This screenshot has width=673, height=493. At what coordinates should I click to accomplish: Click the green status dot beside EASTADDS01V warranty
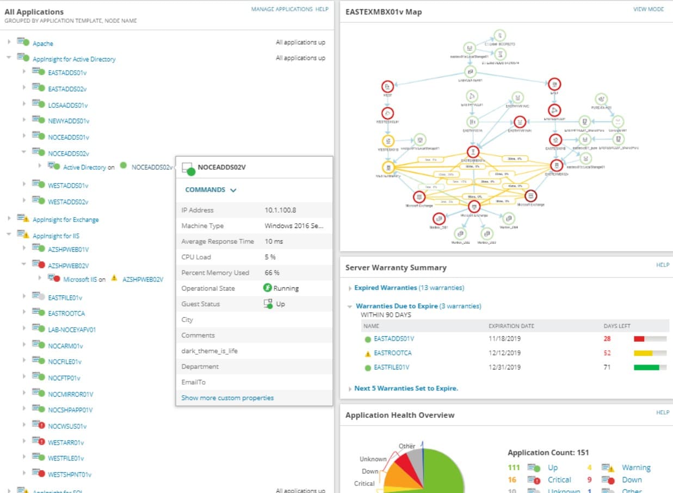point(368,339)
